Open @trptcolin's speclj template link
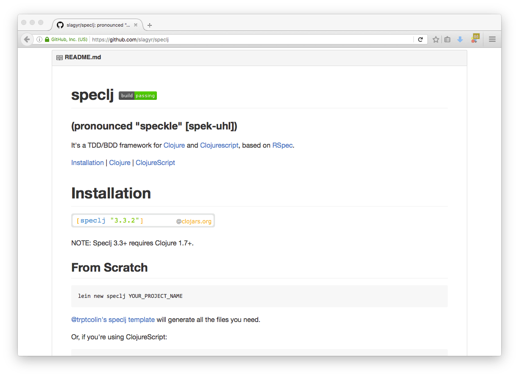Image resolution: width=519 pixels, height=377 pixels. [x=113, y=319]
